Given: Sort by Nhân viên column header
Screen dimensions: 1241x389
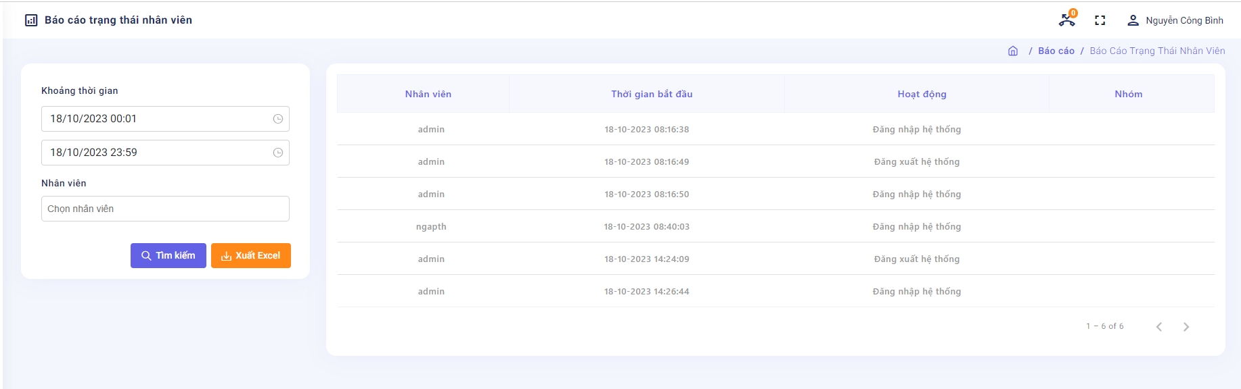Looking at the screenshot, I should coord(428,94).
